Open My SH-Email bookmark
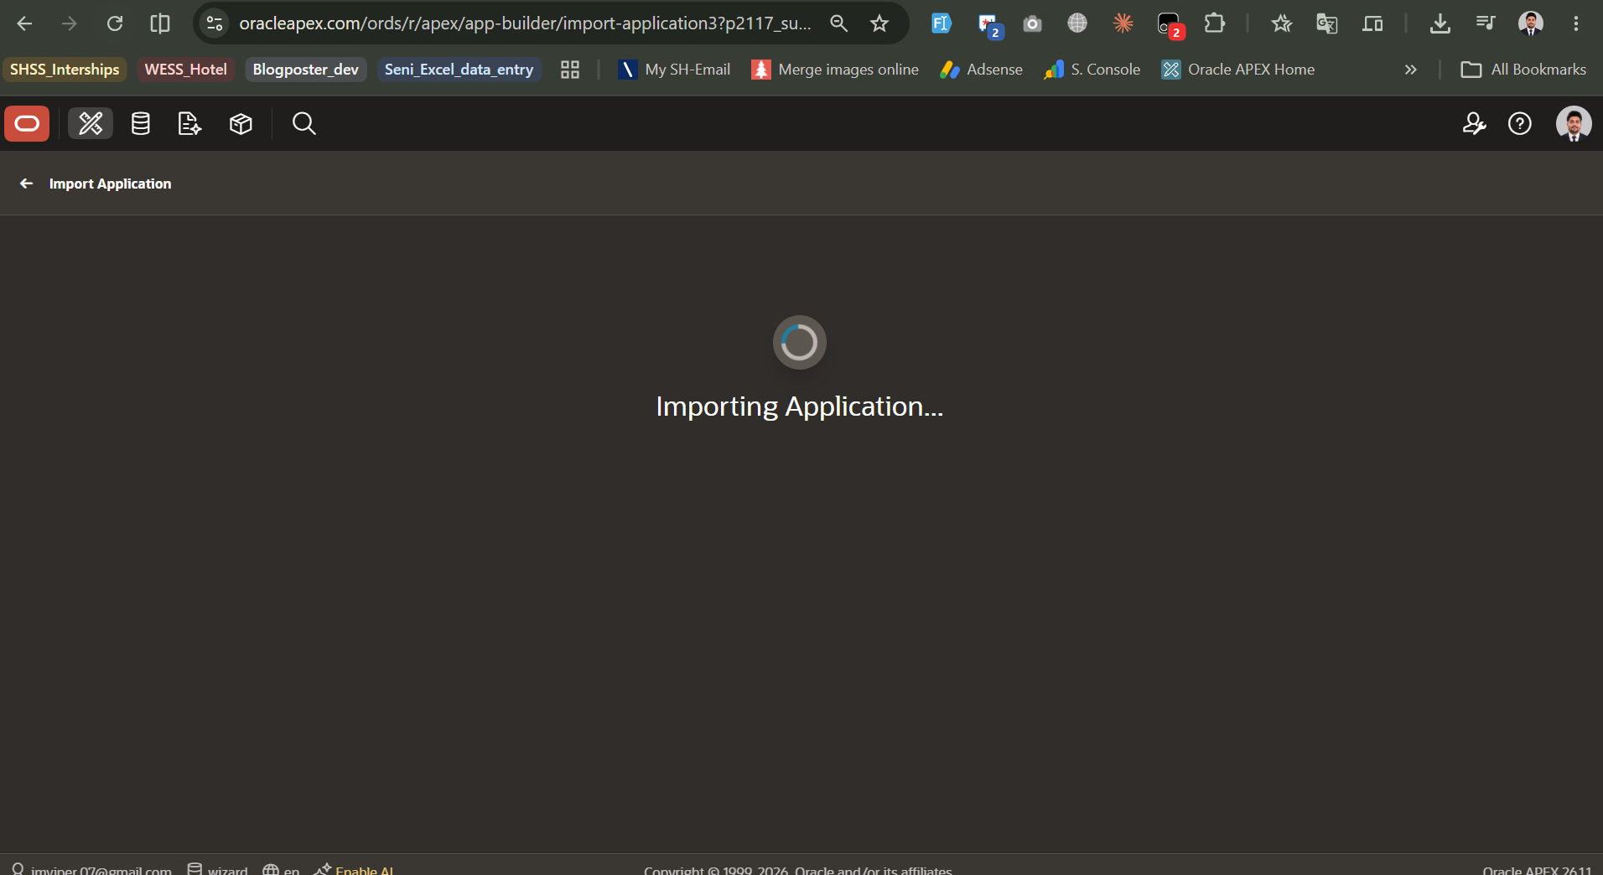The width and height of the screenshot is (1603, 875). coord(675,70)
